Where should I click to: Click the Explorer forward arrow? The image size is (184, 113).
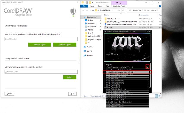tap(87, 10)
